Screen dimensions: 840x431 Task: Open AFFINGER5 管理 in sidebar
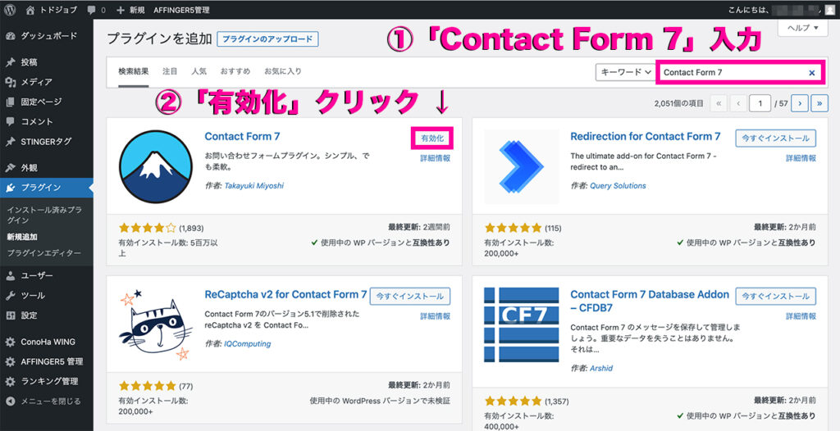point(47,361)
